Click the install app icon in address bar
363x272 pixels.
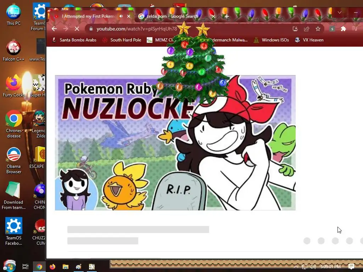click(295, 29)
